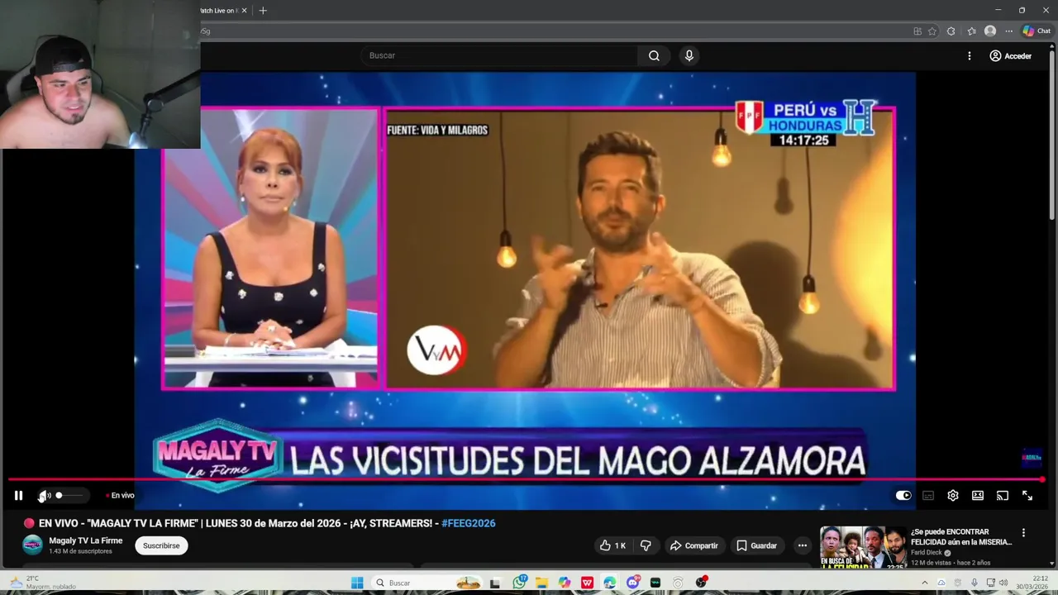Open Discord from the taskbar
The image size is (1058, 595).
coord(633,583)
